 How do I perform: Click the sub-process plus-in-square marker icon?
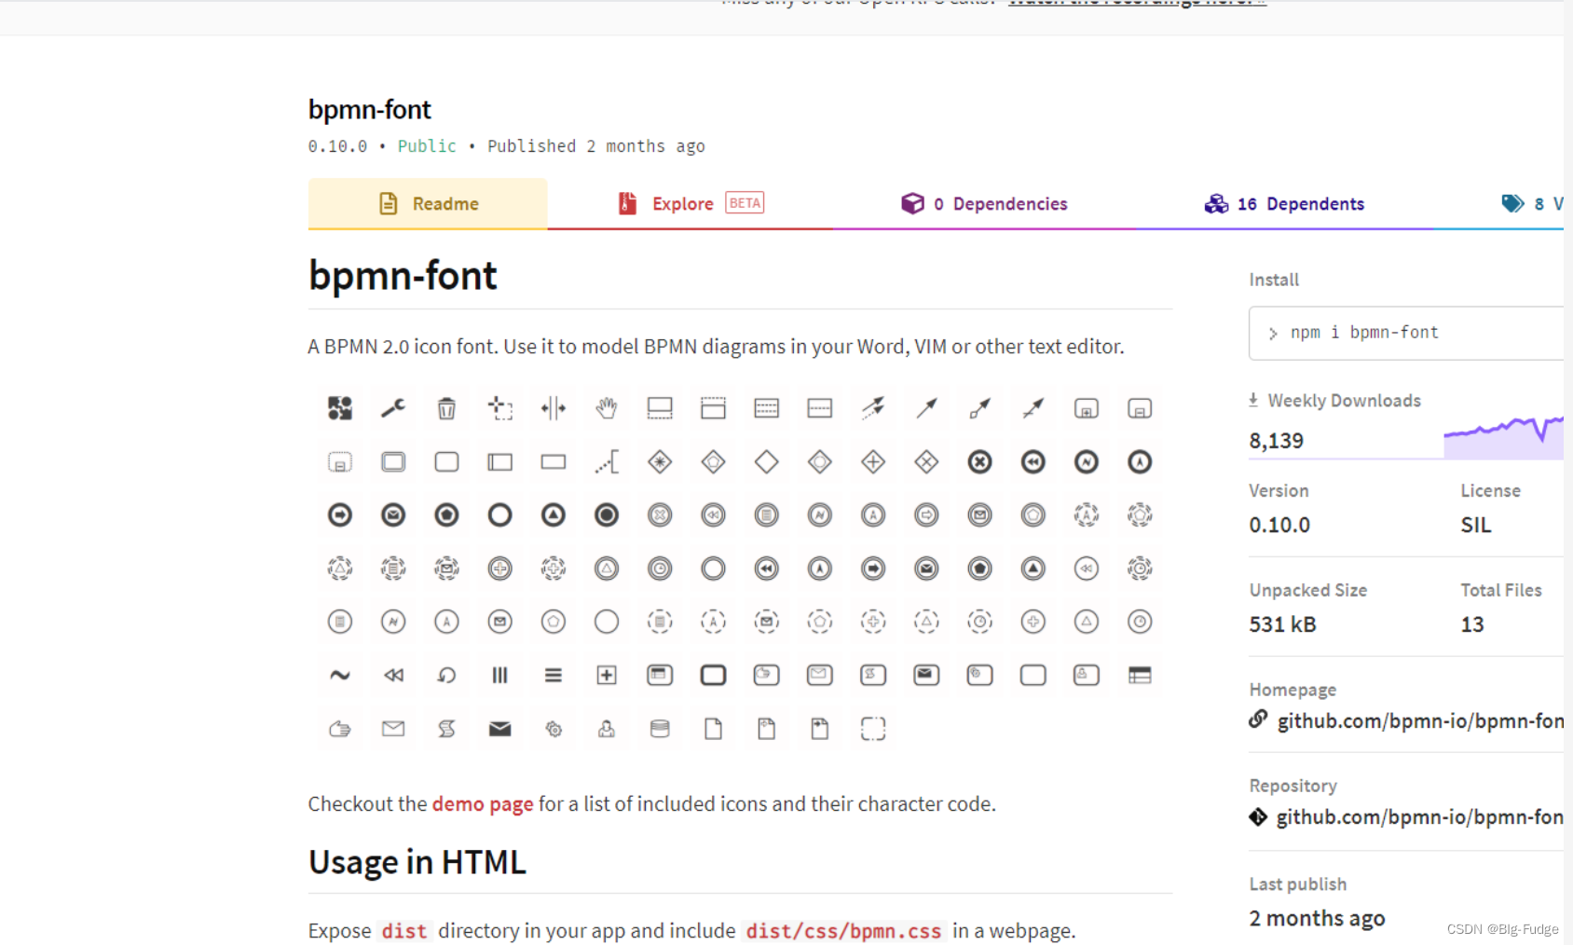coord(607,675)
